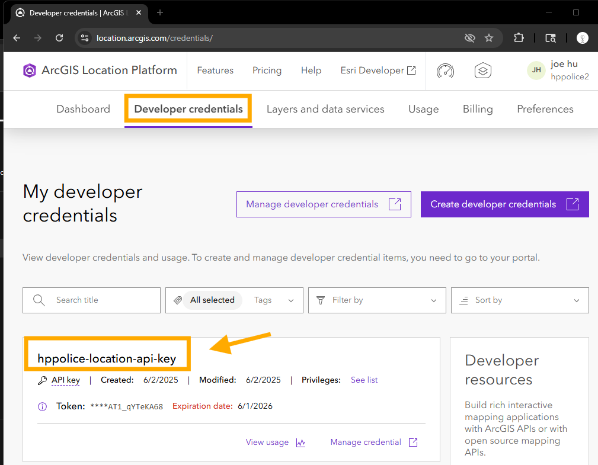The width and height of the screenshot is (598, 465).
Task: Select the Developer credentials tab
Action: (188, 109)
